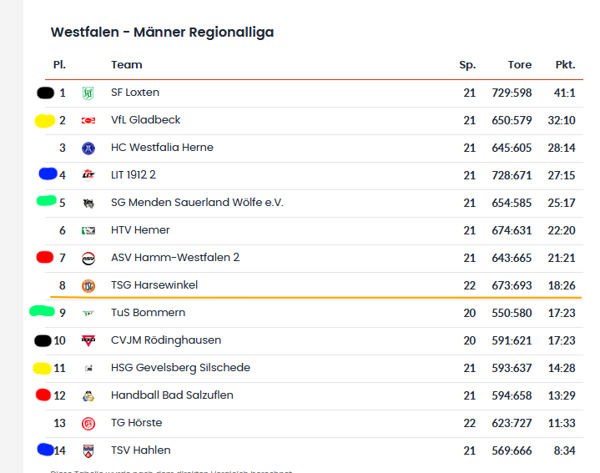Click the red marker beside rank 7
This screenshot has width=600, height=473.
point(45,258)
